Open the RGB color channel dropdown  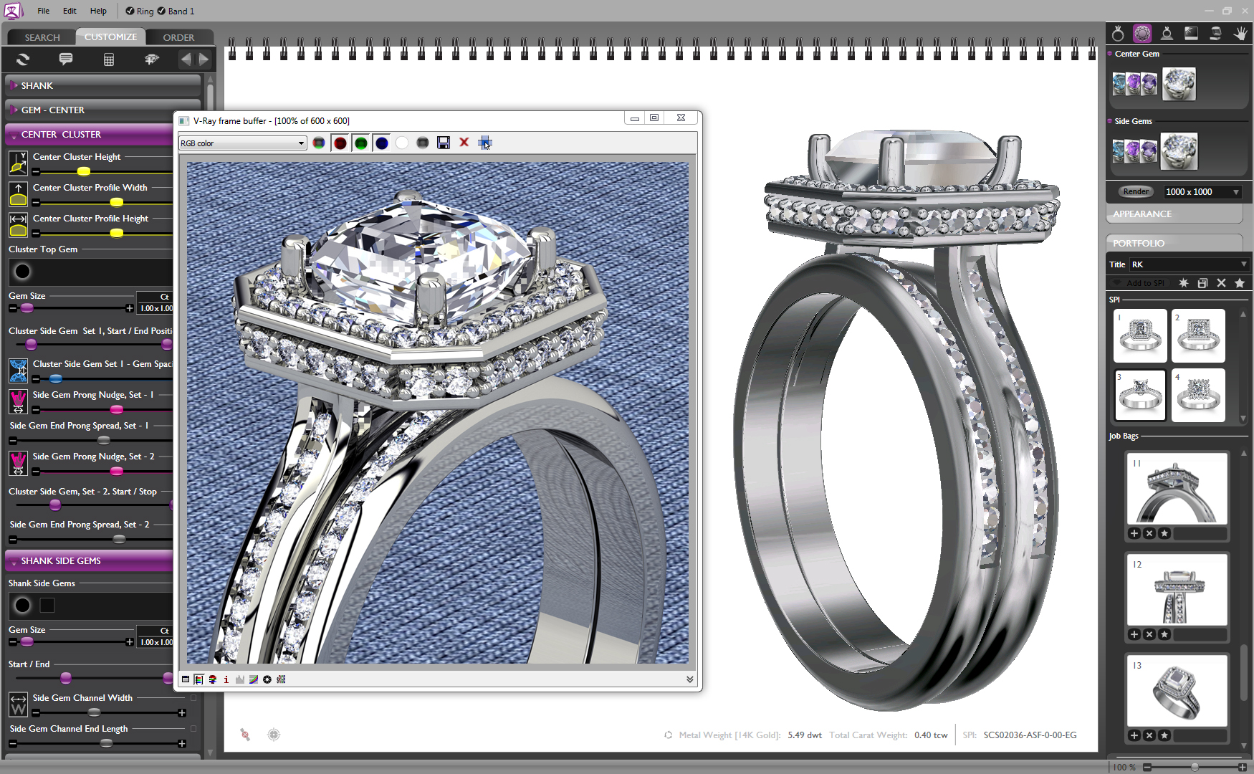tap(243, 143)
